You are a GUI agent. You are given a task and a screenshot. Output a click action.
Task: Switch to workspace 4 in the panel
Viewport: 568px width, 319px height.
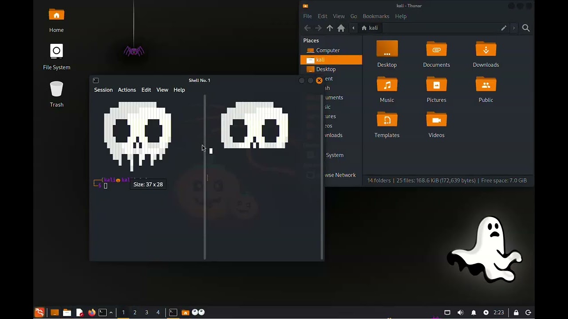tap(158, 312)
